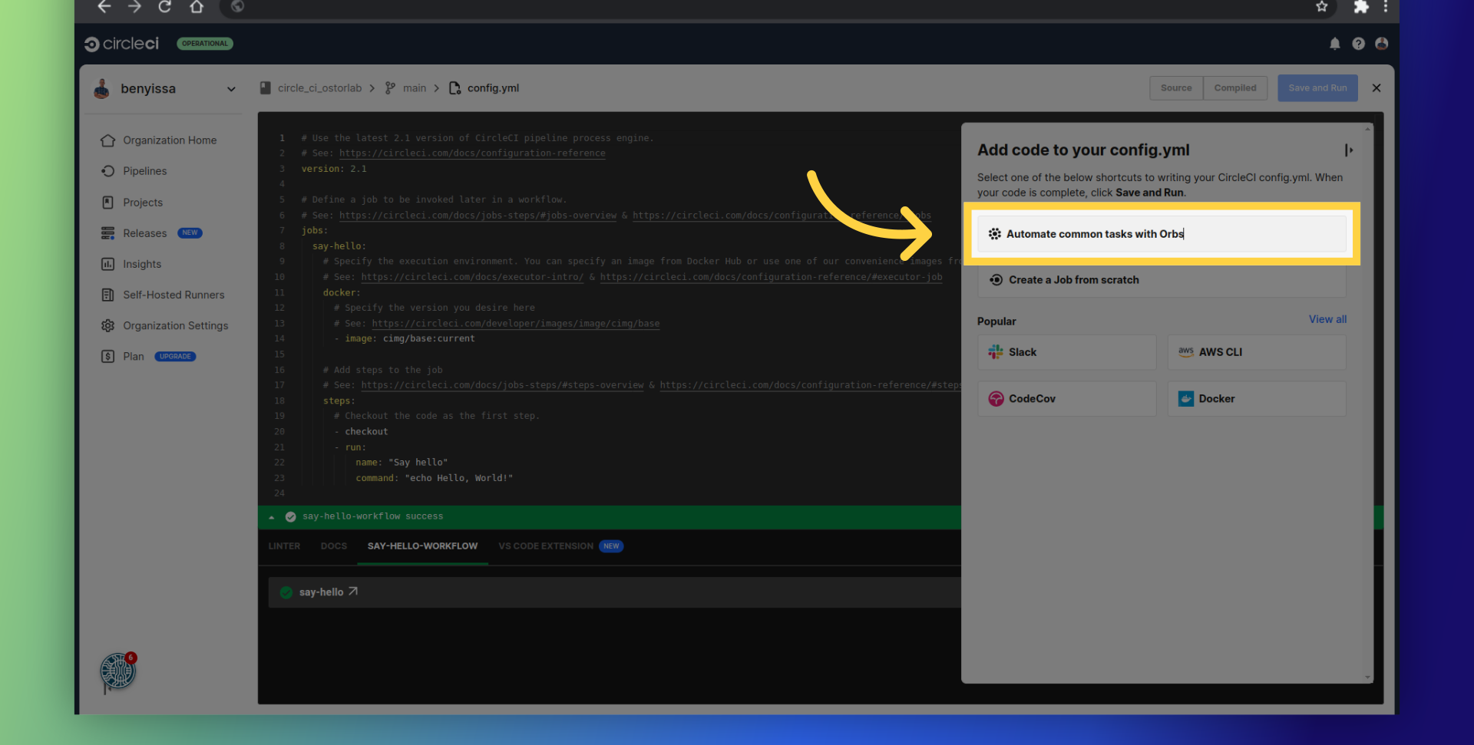
Task: Collapse the Add code side panel
Action: [1348, 150]
